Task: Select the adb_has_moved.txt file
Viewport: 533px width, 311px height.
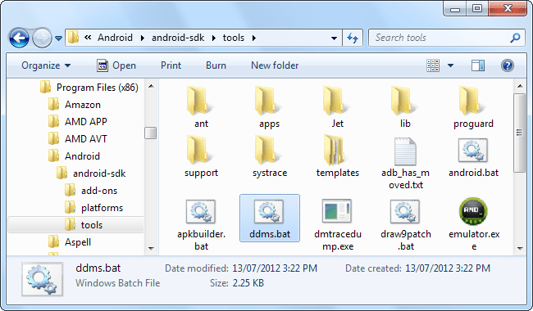Action: click(x=405, y=163)
